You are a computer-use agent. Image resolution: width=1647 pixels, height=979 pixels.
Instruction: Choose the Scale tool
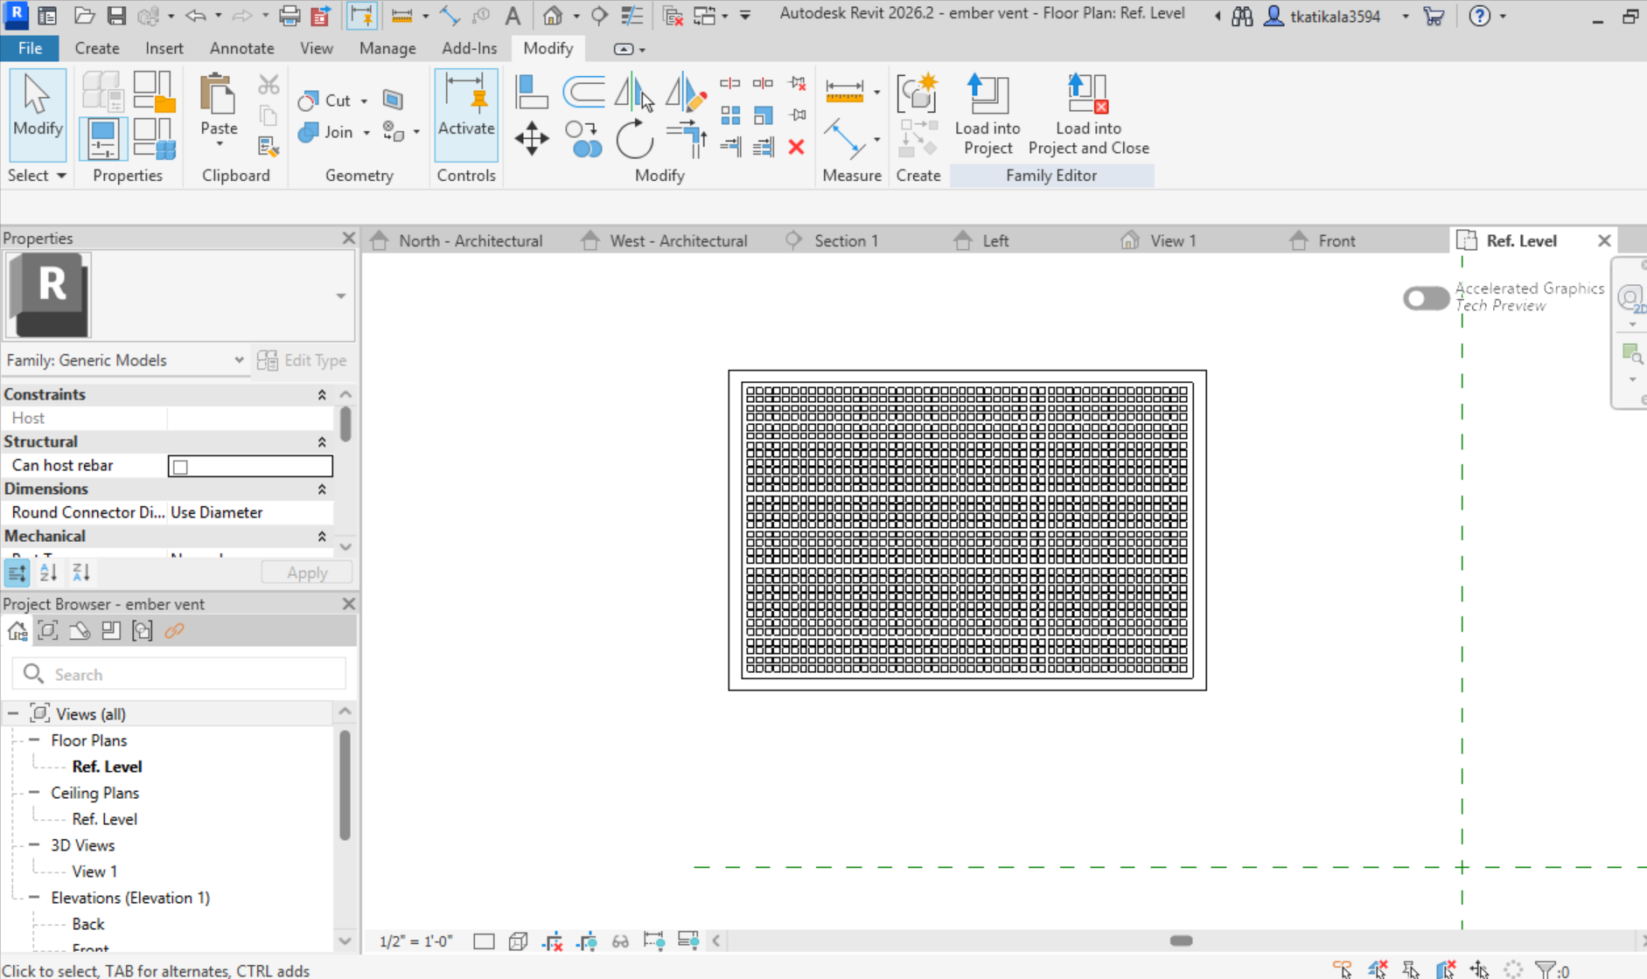pos(763,115)
